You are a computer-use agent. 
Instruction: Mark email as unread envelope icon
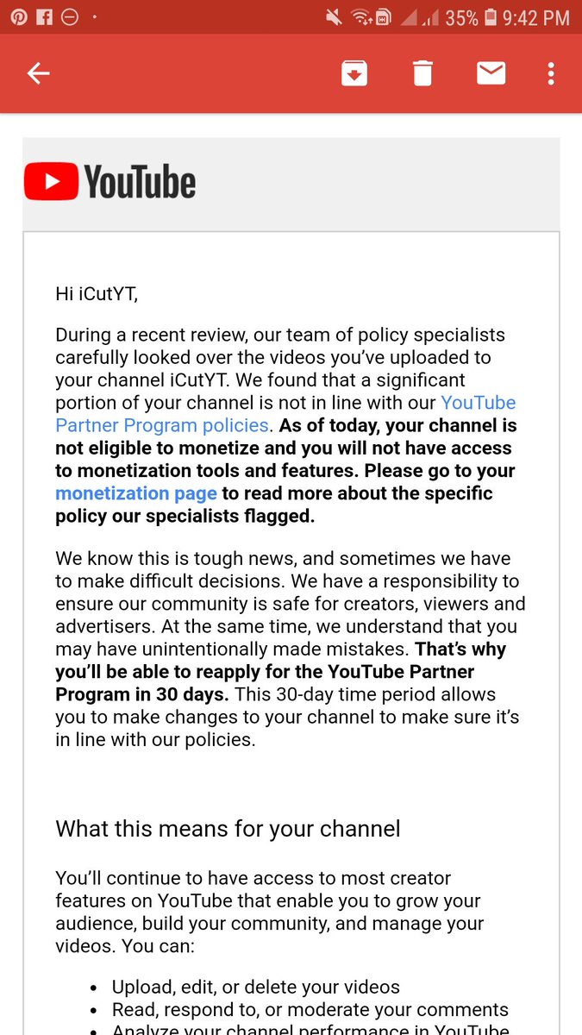[x=491, y=73]
